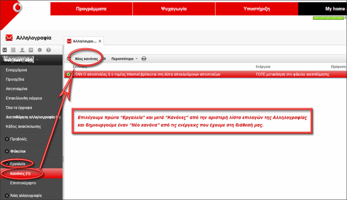Open the mail envelope icon in sidebar toolbar

tap(5, 50)
